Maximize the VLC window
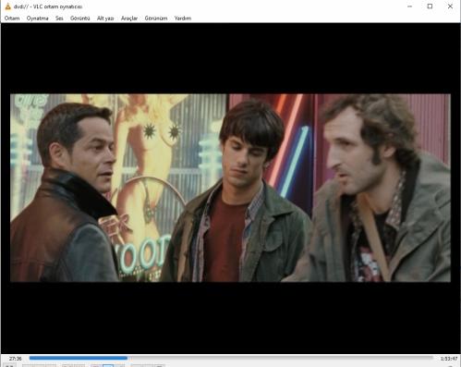The image size is (461, 367). click(x=430, y=6)
